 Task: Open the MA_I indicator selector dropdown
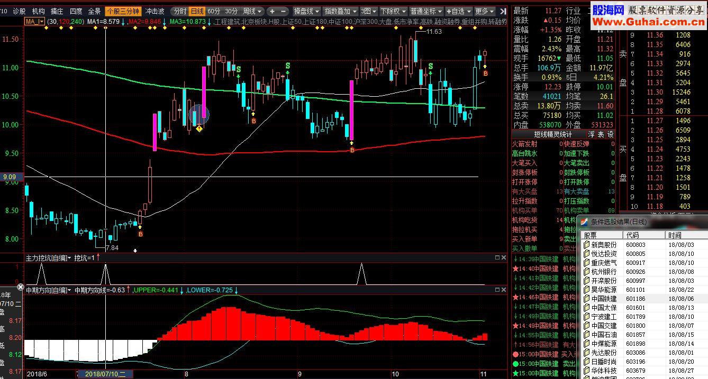click(x=35, y=21)
